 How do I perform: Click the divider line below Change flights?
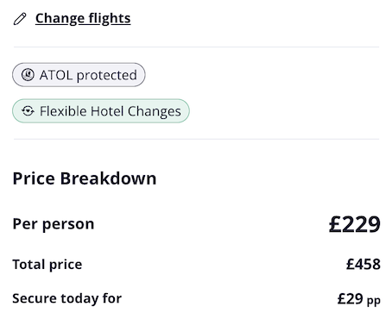(x=196, y=47)
